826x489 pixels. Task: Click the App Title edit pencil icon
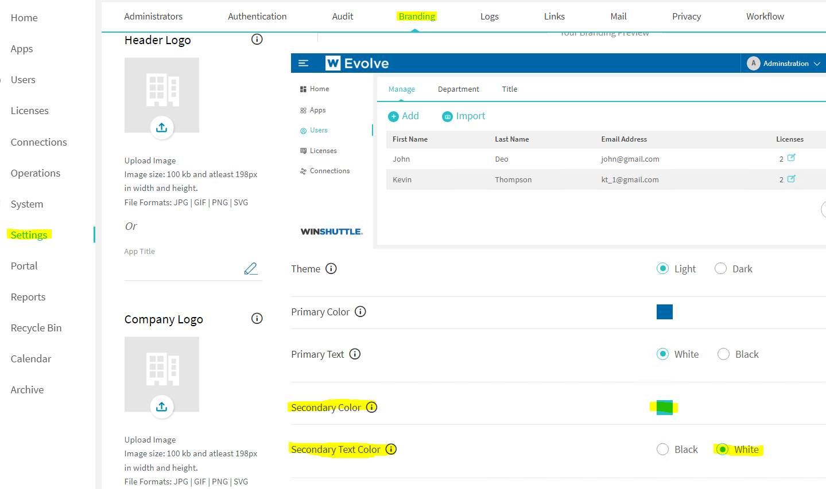pyautogui.click(x=251, y=268)
